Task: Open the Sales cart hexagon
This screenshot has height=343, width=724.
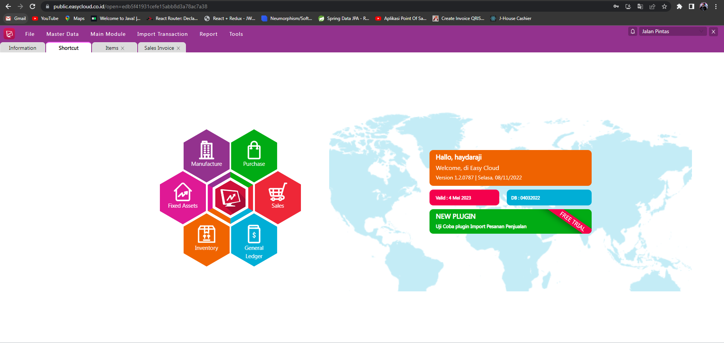Action: click(x=278, y=197)
